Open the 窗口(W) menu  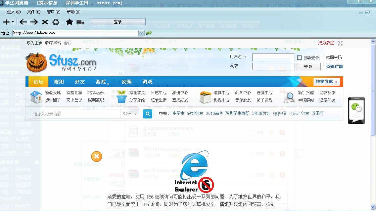54,12
